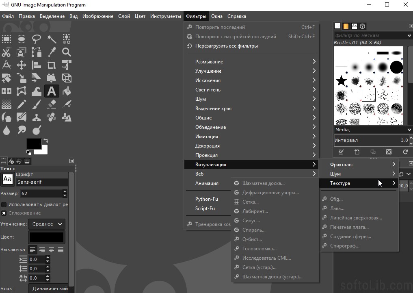Select the Bucket Fill tool

[66, 91]
